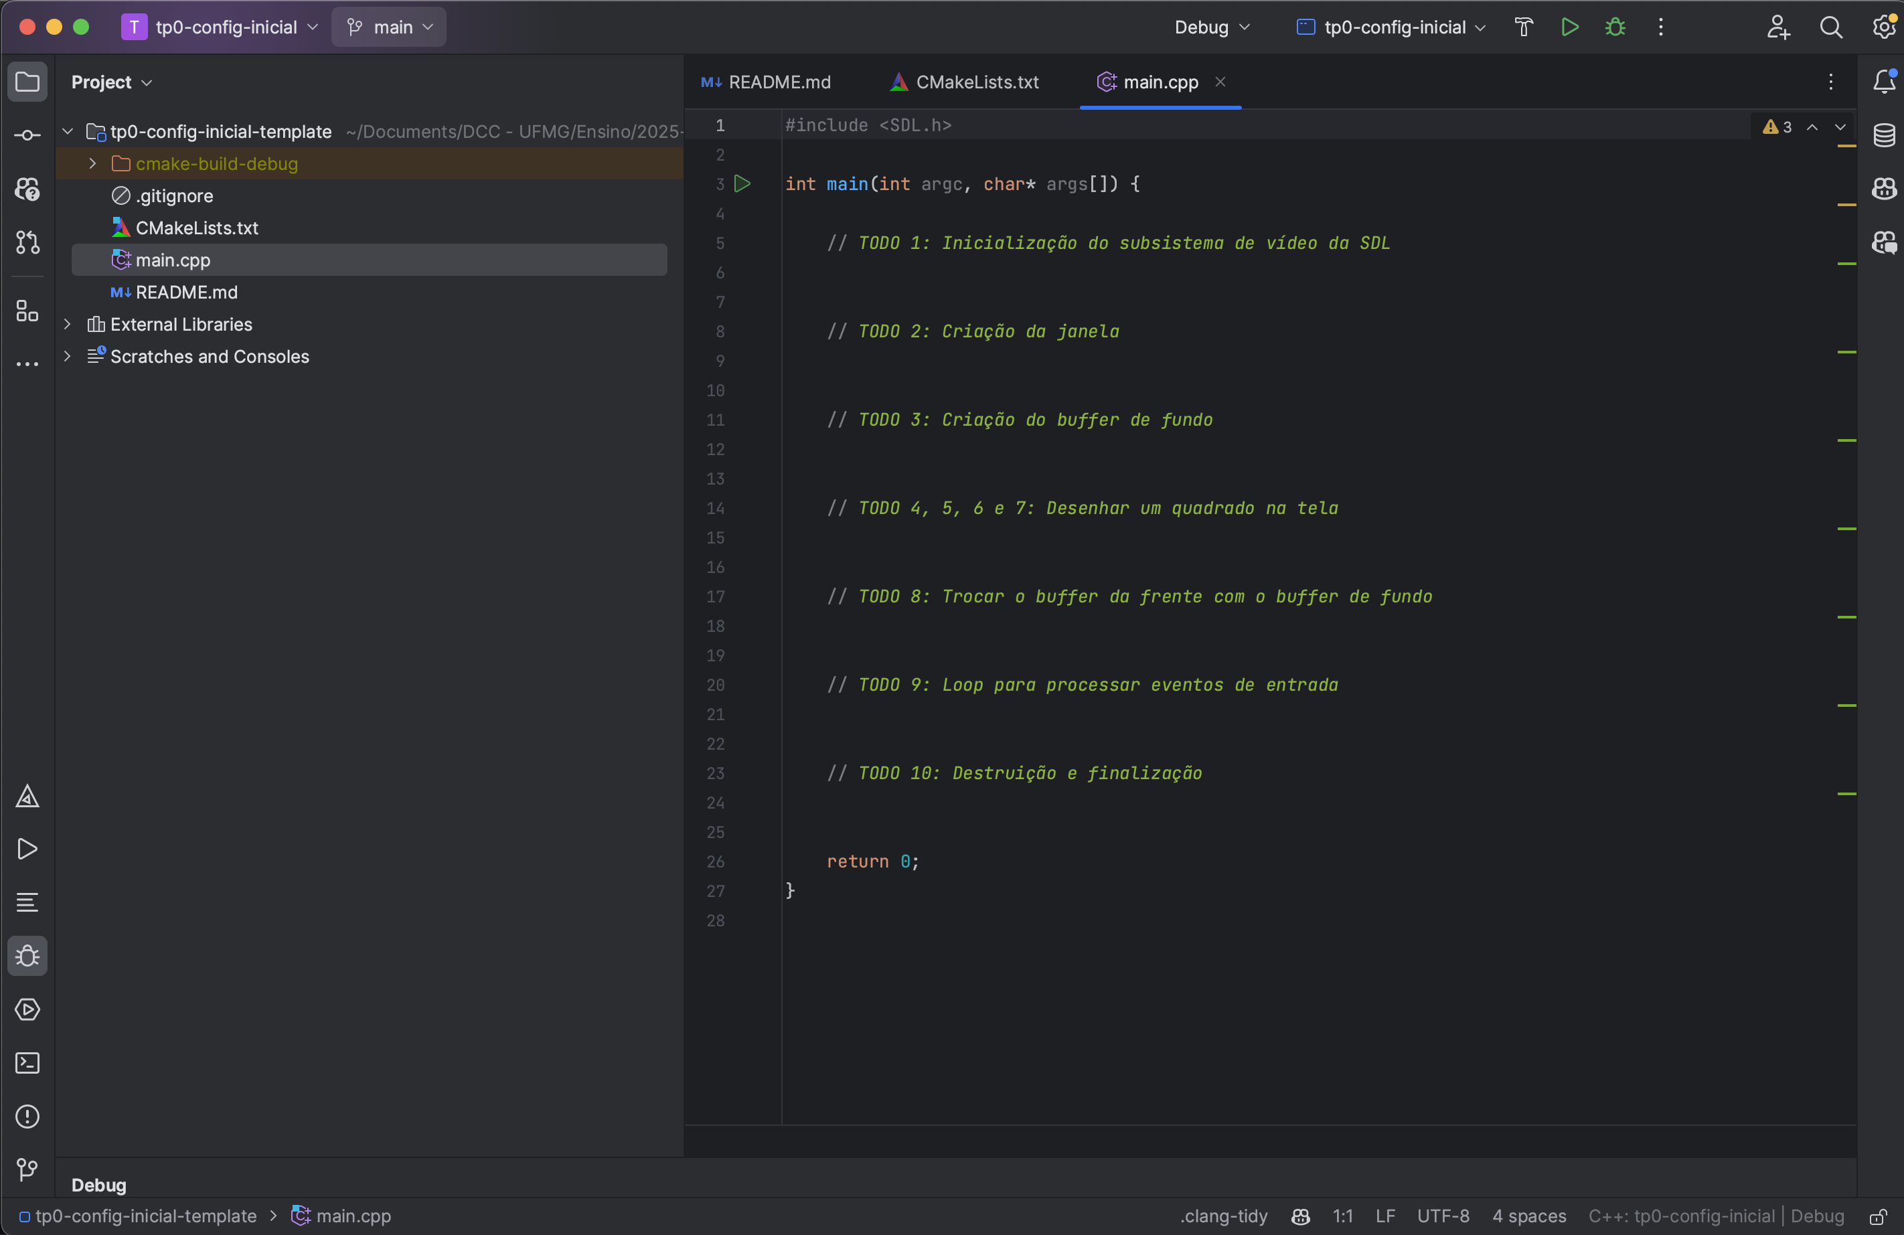Viewport: 1904px width, 1235px height.
Task: Click the Build hammer icon
Action: click(x=1523, y=27)
